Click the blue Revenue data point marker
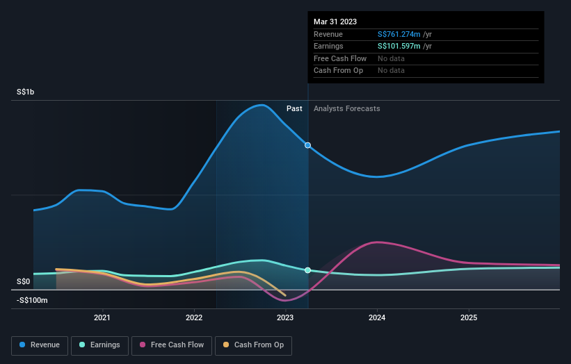The width and height of the screenshot is (571, 364). [307, 145]
